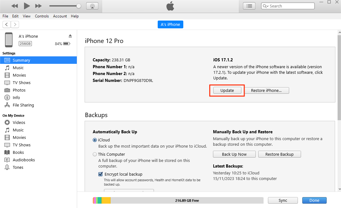Click the Update button
The height and width of the screenshot is (208, 341).
(227, 90)
